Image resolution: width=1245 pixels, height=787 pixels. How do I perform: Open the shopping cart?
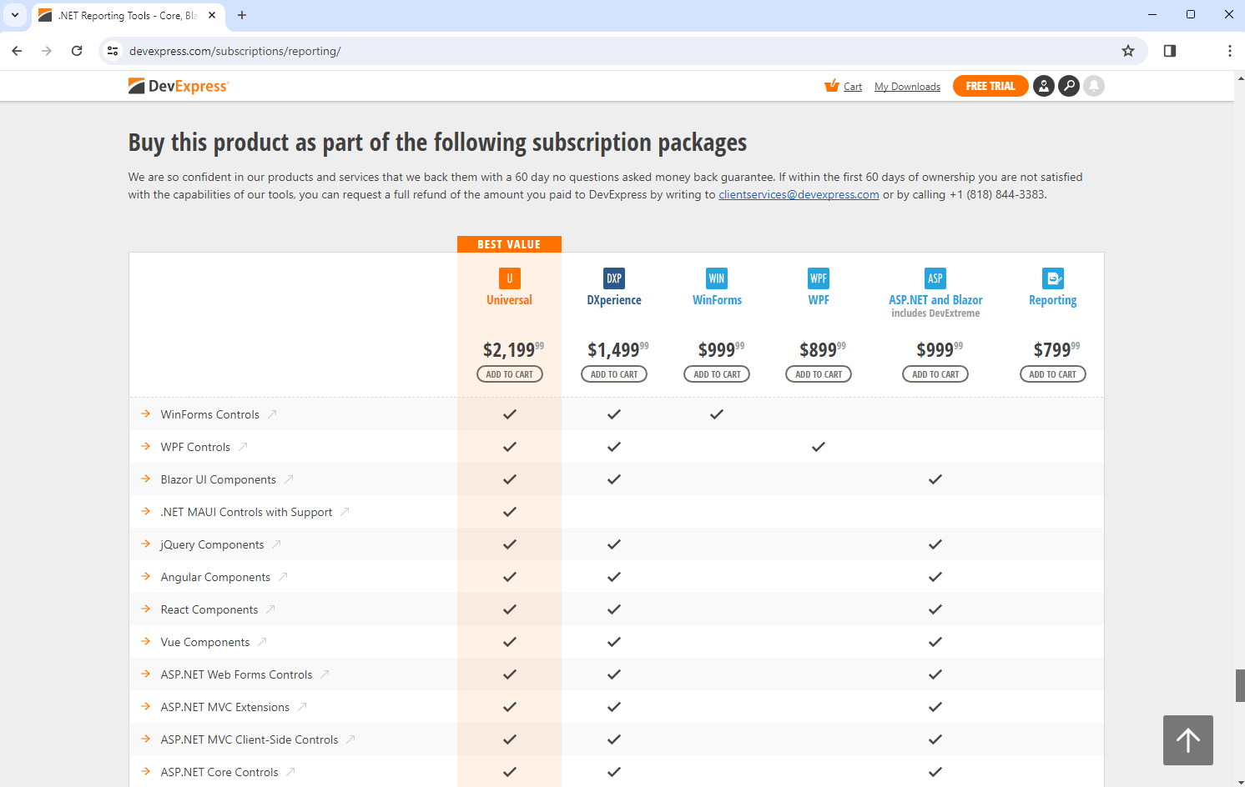coord(844,86)
